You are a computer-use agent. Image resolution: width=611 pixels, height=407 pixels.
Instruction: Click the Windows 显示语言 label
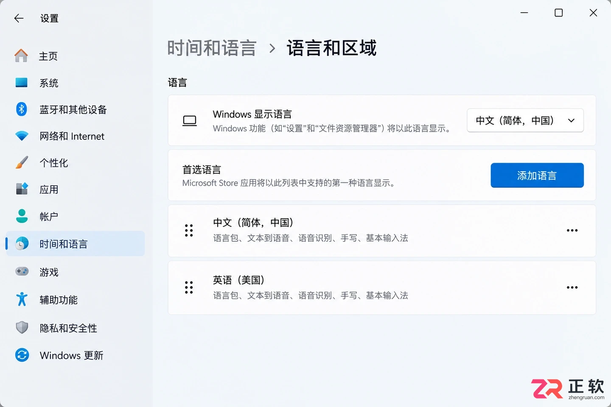pyautogui.click(x=252, y=114)
